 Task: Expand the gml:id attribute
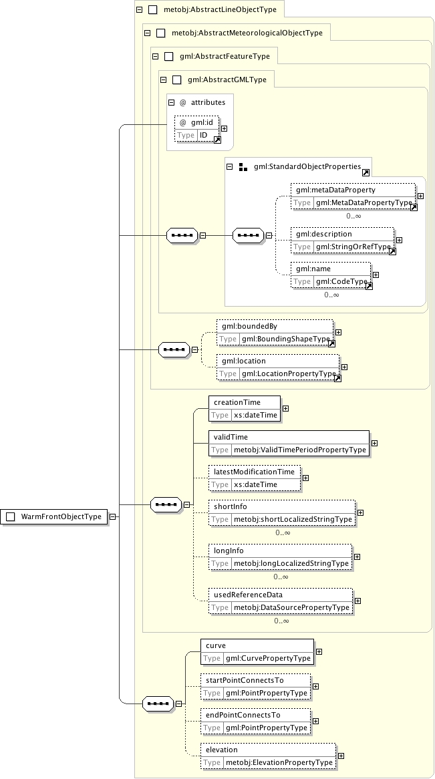coord(225,128)
